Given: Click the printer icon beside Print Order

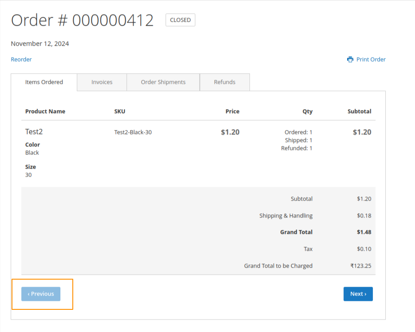Looking at the screenshot, I should pyautogui.click(x=350, y=59).
